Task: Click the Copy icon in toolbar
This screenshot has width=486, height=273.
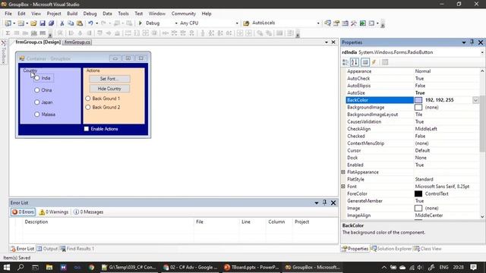Action: [x=71, y=24]
